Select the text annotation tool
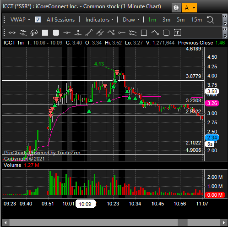Screen dimensions: 228x227 [177, 33]
